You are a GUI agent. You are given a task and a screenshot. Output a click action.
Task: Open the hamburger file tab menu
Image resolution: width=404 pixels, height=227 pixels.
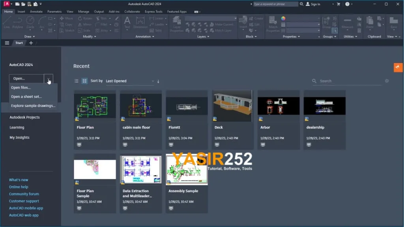click(7, 43)
